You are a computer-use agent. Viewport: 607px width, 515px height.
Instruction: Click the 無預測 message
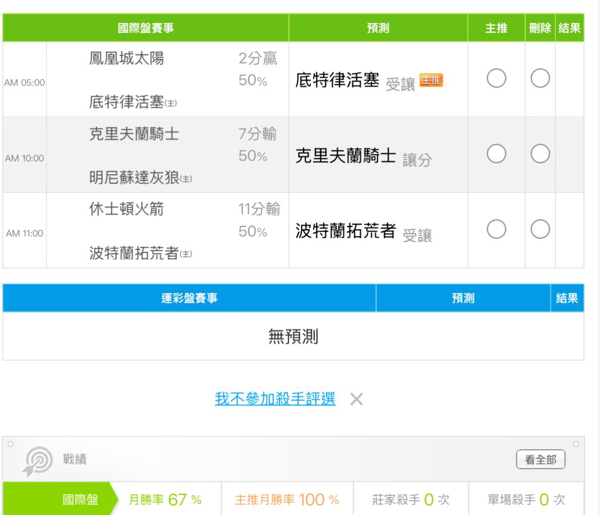tap(293, 336)
